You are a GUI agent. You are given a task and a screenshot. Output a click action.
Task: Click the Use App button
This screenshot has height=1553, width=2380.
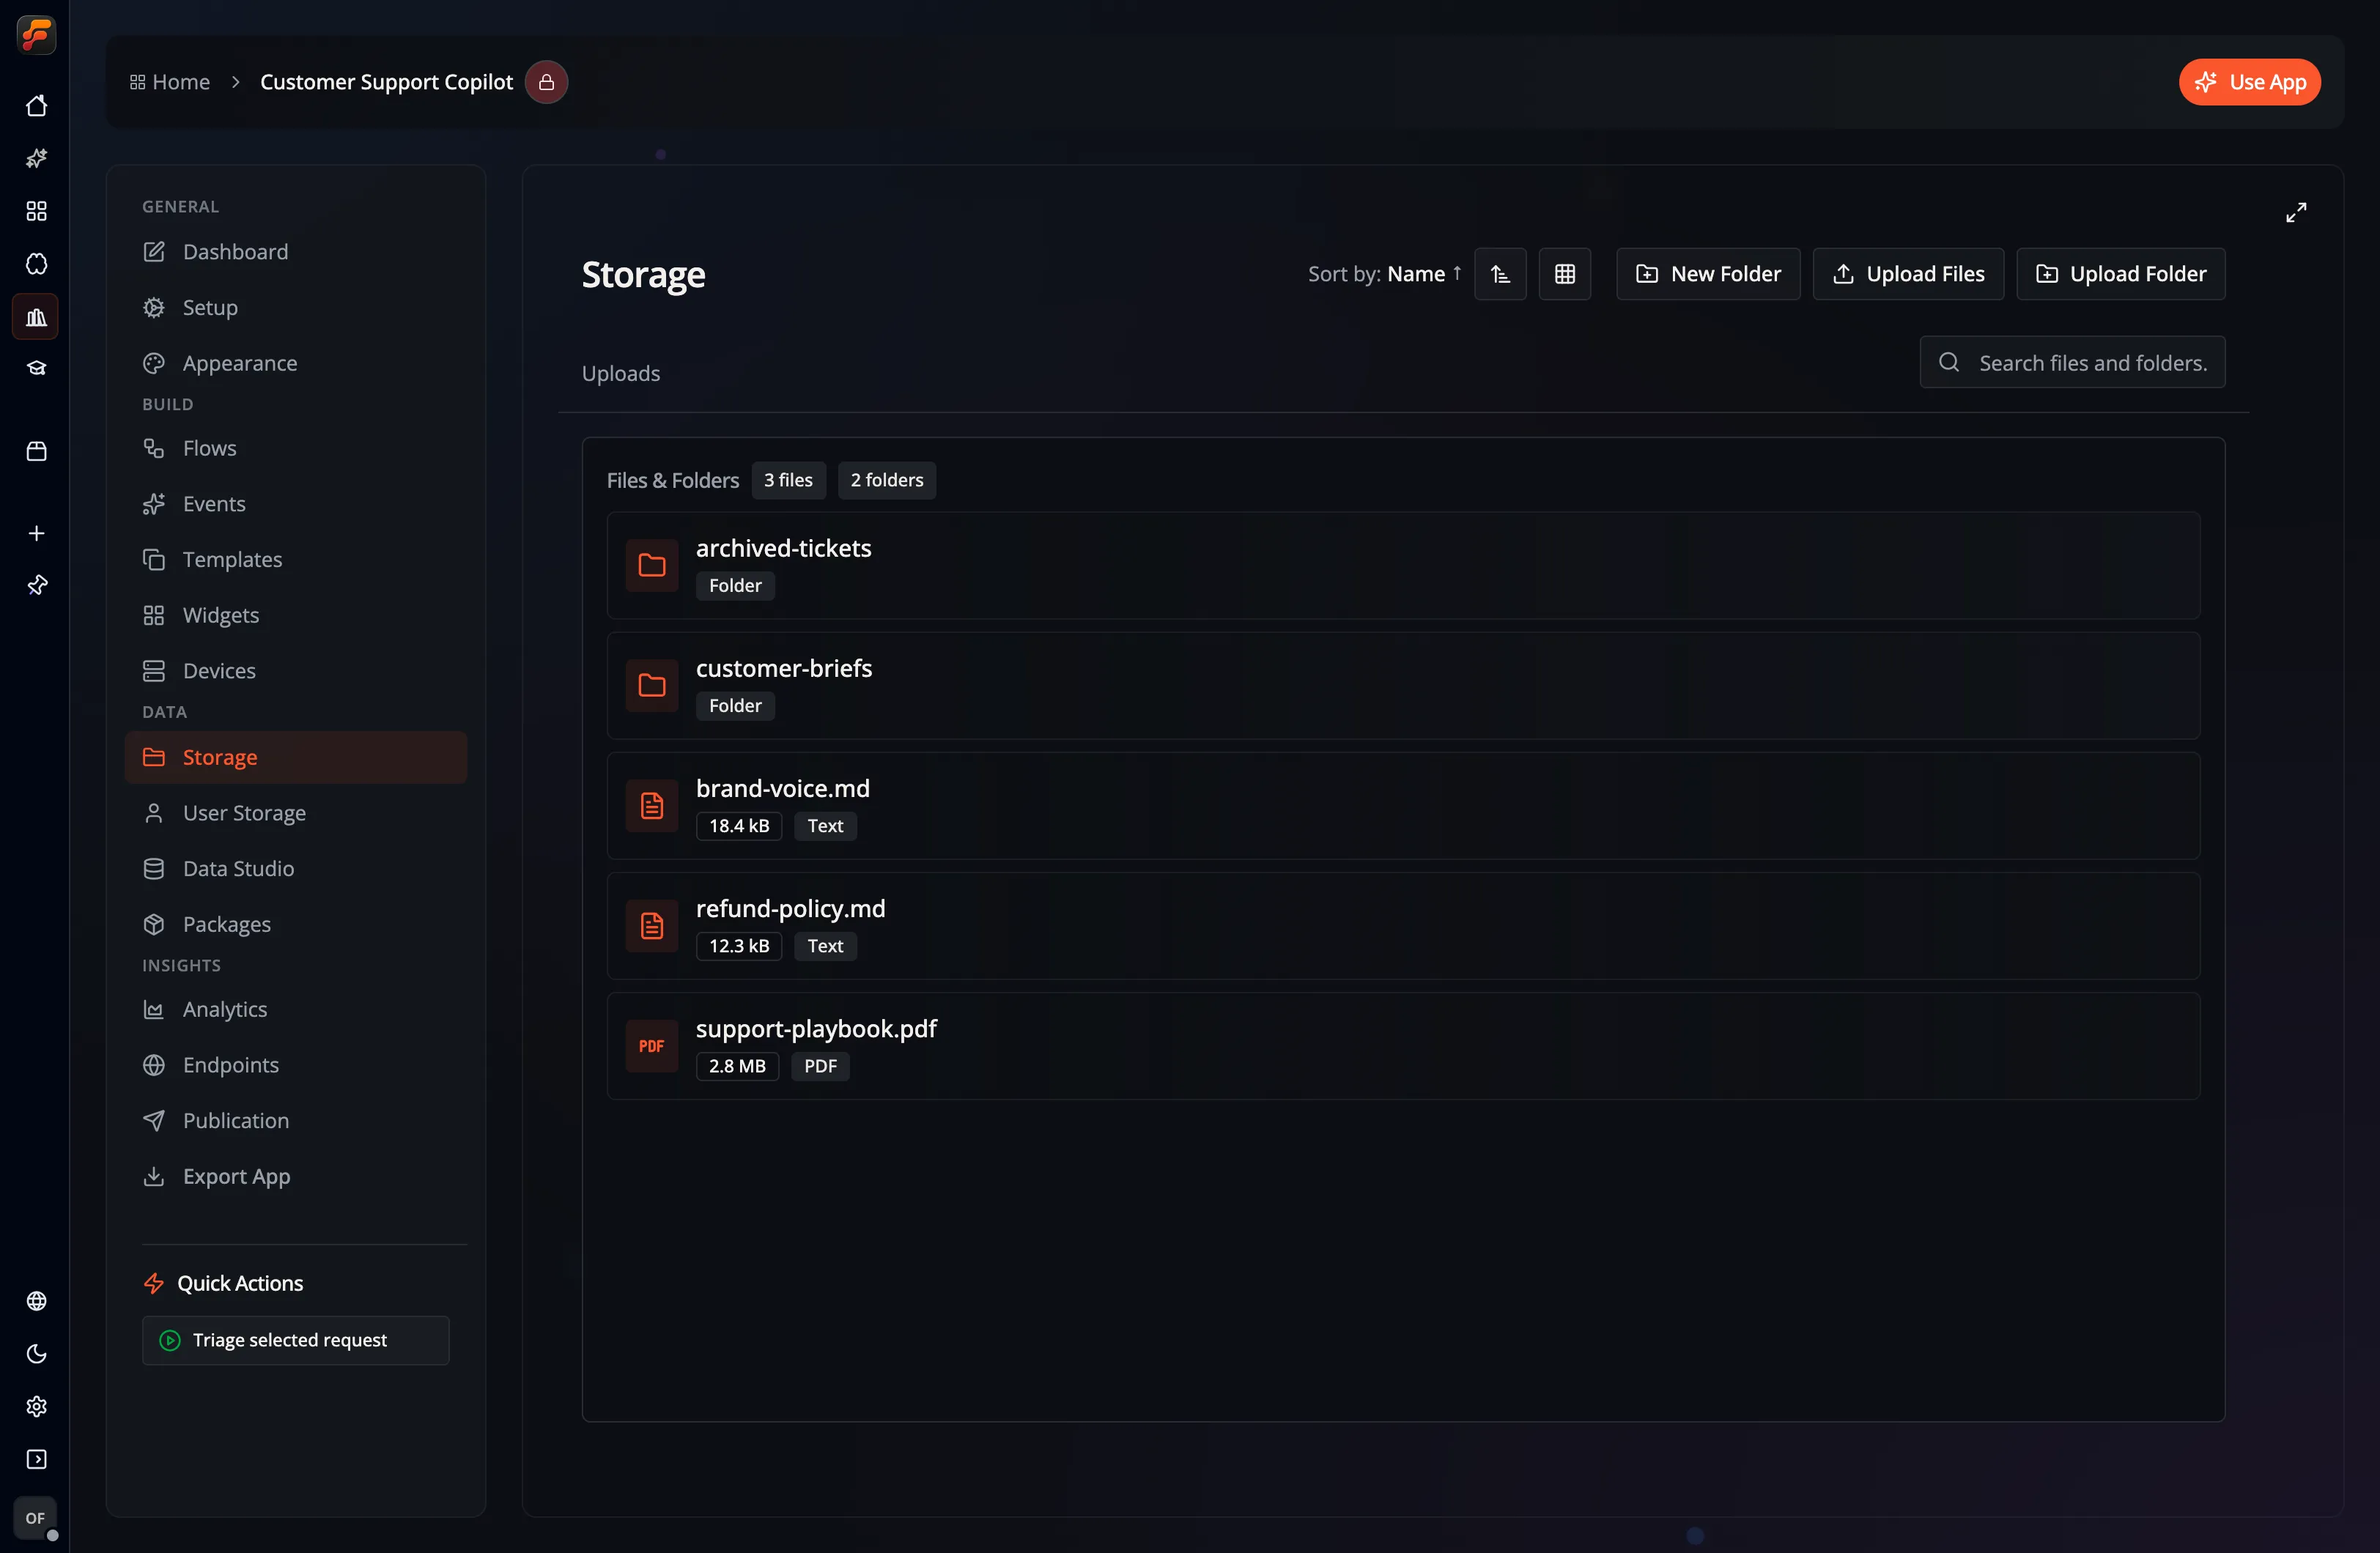2250,82
